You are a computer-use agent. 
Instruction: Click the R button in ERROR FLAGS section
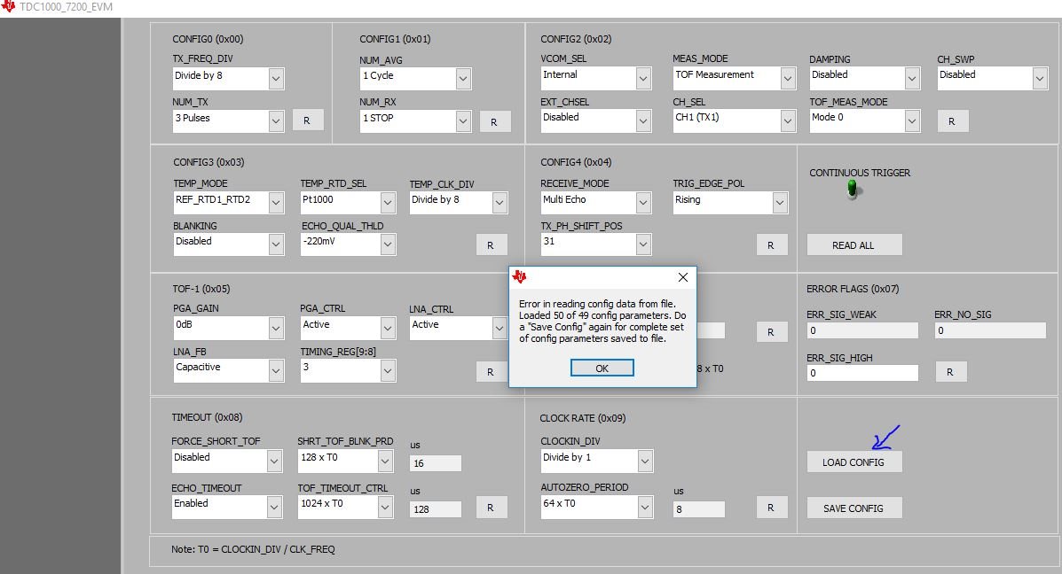[x=950, y=371]
